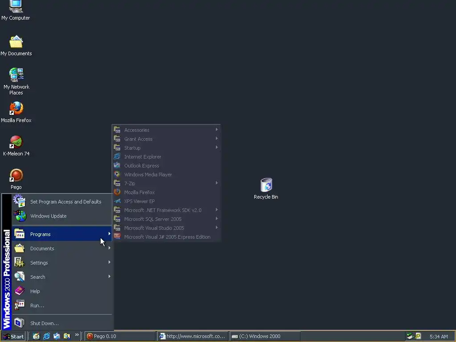
Task: Launch Mozilla Firefox from the Programs menu
Action: click(167, 192)
